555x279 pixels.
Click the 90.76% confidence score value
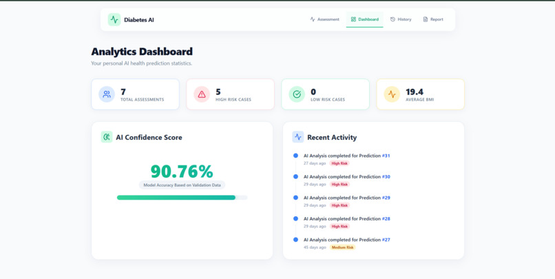coord(182,172)
